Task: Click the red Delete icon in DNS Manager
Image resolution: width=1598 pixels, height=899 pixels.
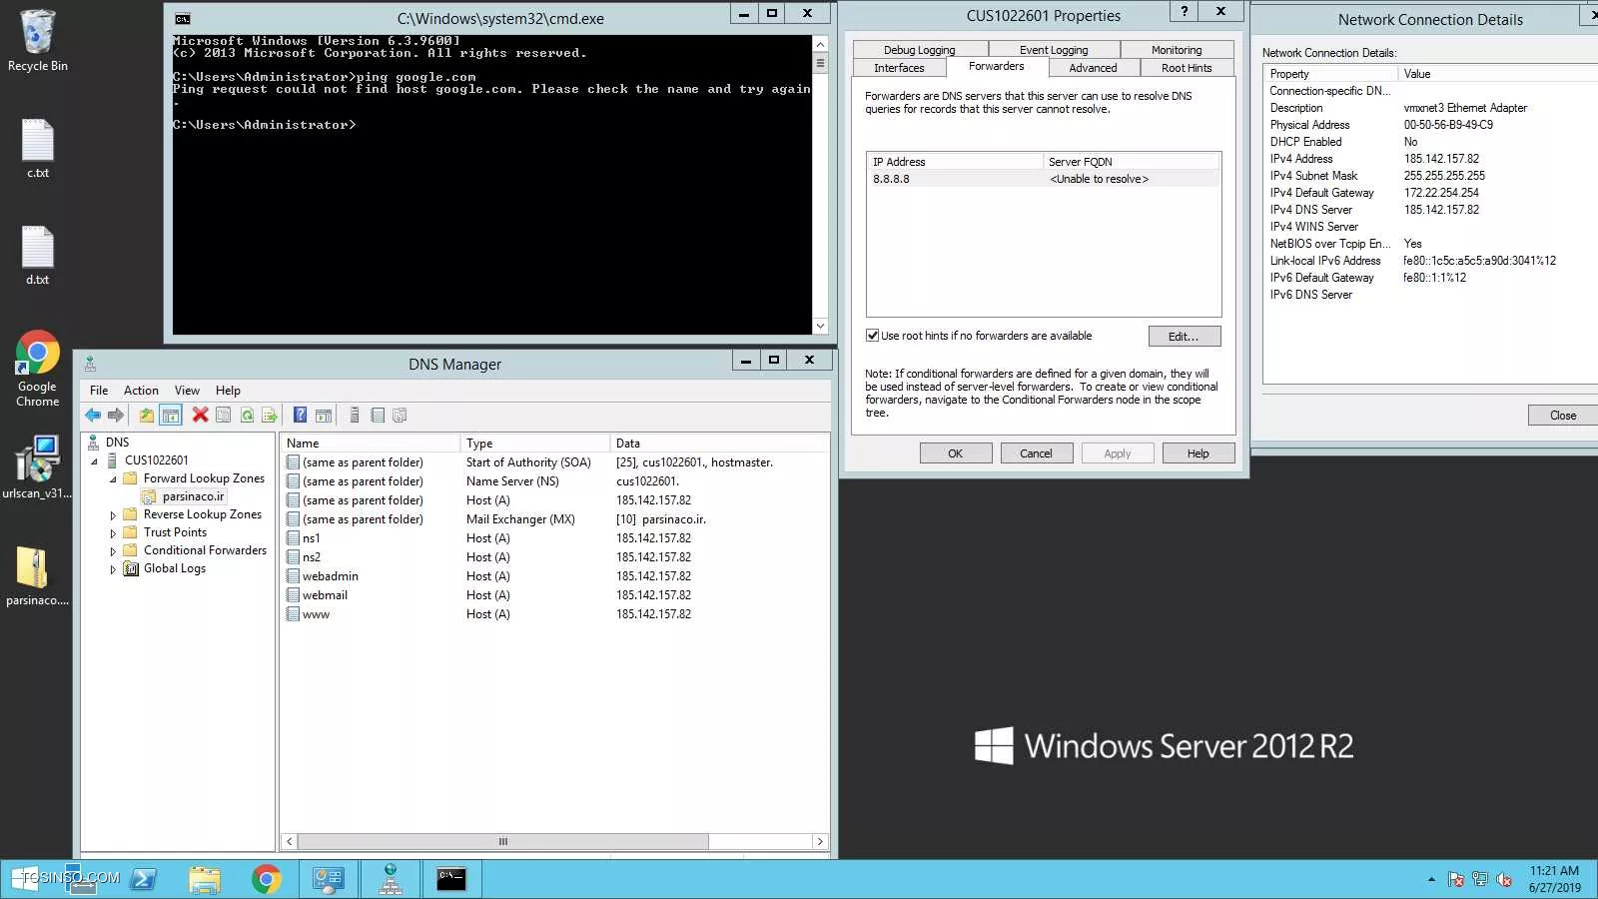Action: click(x=200, y=416)
